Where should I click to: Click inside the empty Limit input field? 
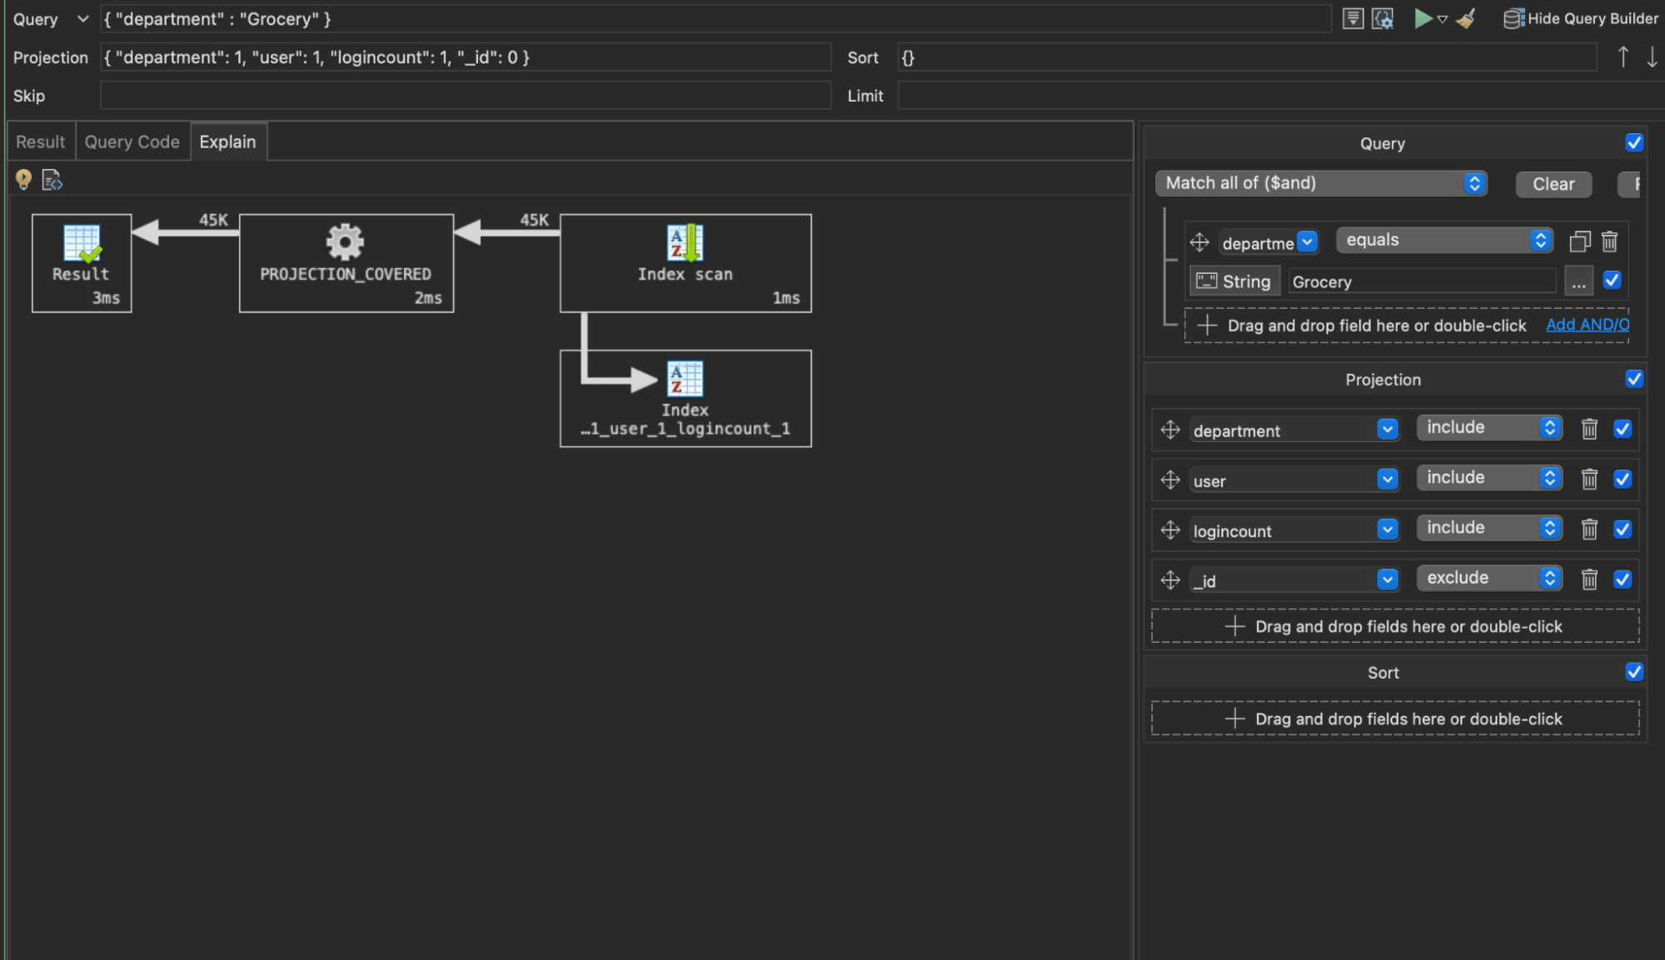click(x=1249, y=95)
